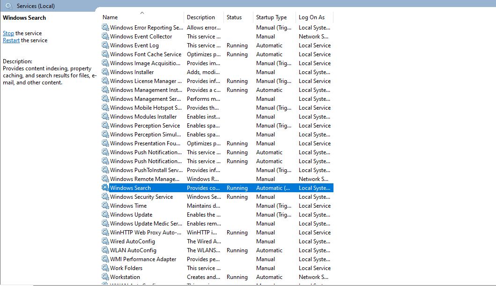Viewport: 496px width, 286px height.
Task: Click the gear icon beside Windows Event Collector
Action: click(x=105, y=36)
